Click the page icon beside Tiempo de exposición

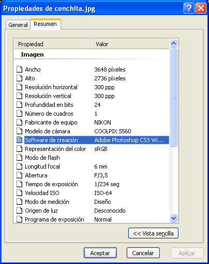(x=20, y=184)
